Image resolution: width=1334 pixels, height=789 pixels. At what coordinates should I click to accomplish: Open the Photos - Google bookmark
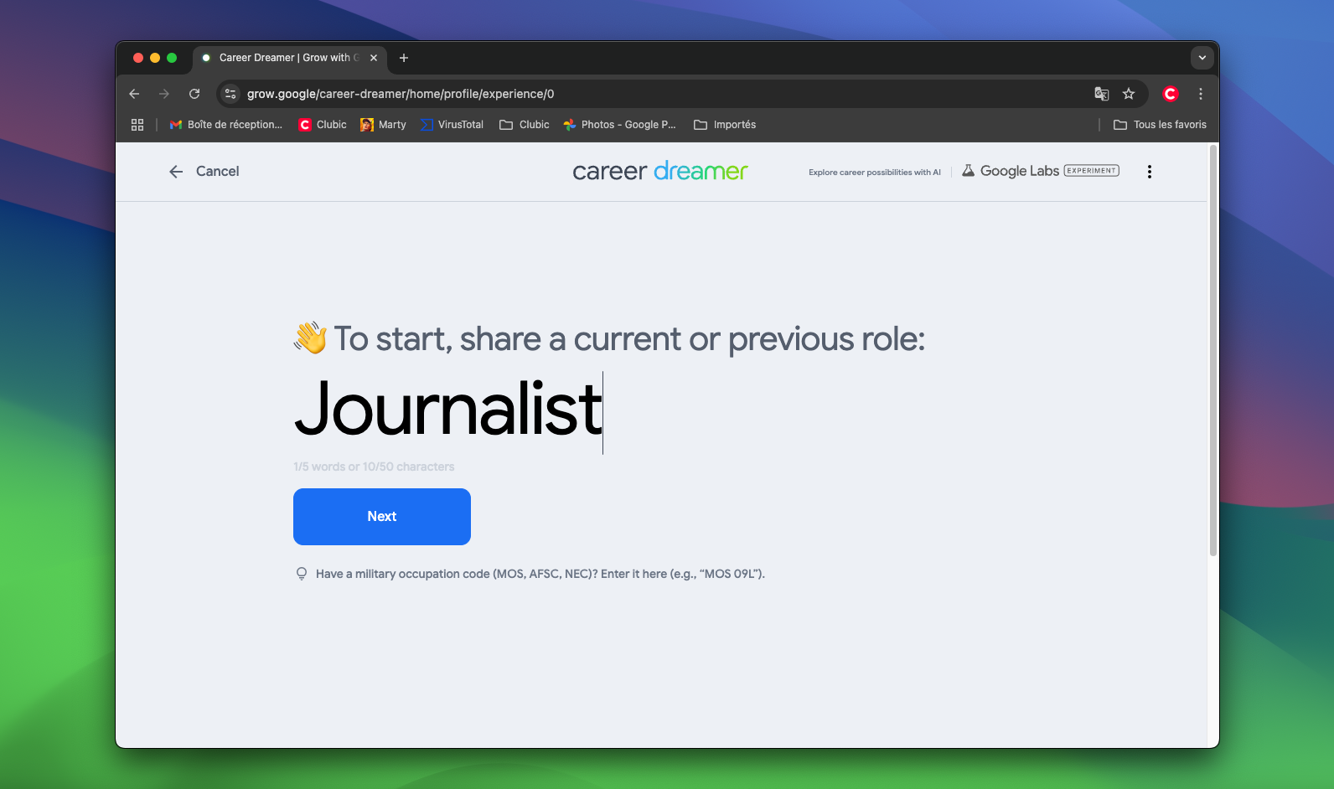[x=620, y=125]
